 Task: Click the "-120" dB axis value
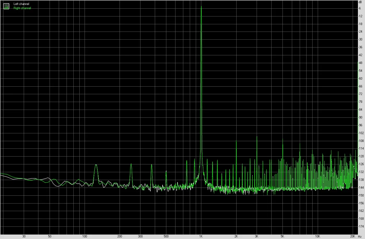click(x=361, y=156)
